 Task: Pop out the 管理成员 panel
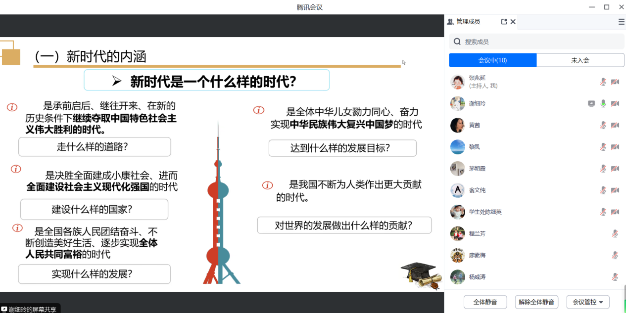point(504,22)
